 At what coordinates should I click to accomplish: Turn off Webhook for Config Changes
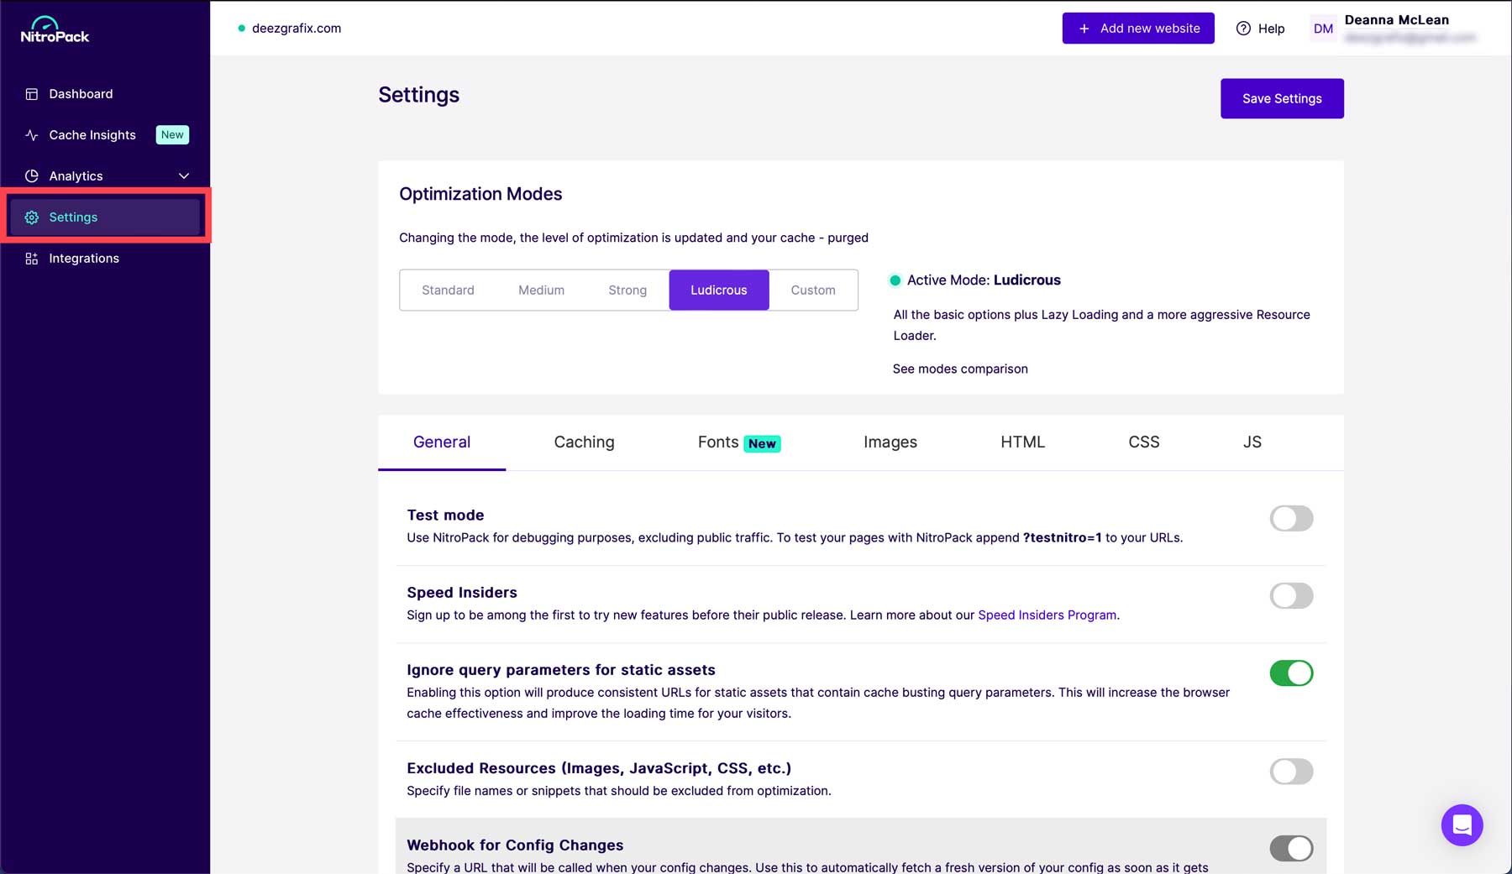(x=1291, y=848)
